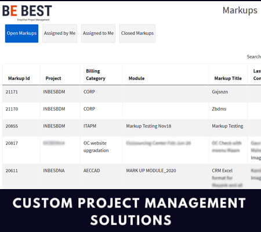The image size is (261, 232).
Task: Click the Gxjsnzn markup title
Action: (220, 92)
